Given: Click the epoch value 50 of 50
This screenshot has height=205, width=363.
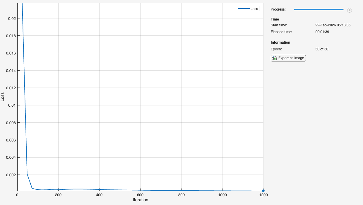Looking at the screenshot, I should 322,49.
